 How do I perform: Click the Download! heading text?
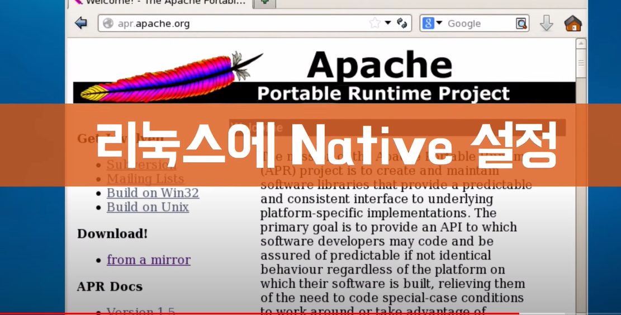tap(112, 234)
